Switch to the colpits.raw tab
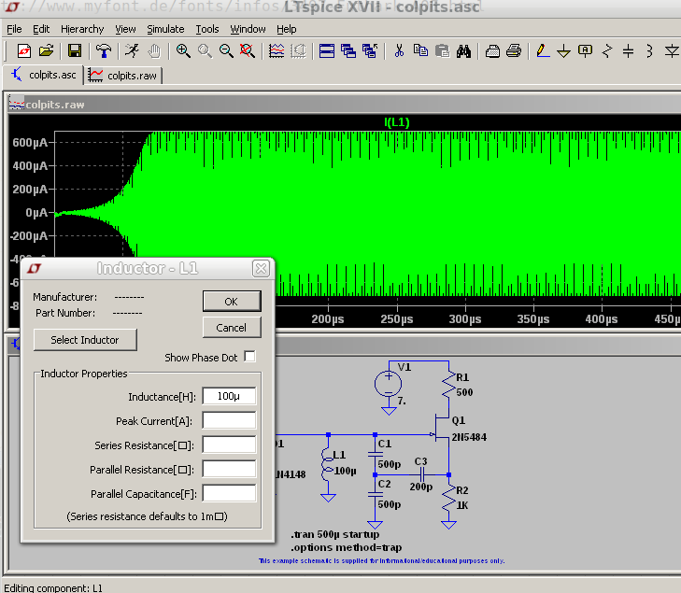Screen dimensions: 681x593 [123, 75]
